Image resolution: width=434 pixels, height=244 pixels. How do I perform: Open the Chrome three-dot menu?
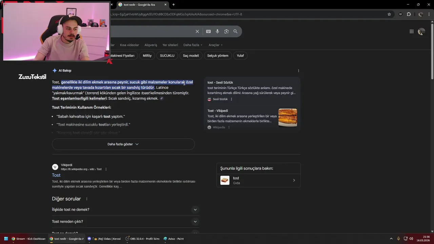(429, 14)
